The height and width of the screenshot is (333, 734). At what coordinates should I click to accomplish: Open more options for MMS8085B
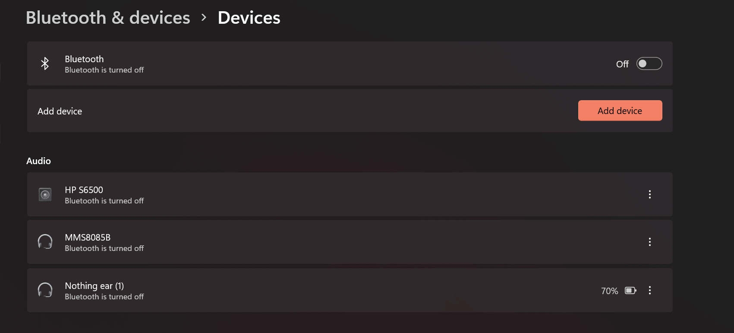click(649, 242)
